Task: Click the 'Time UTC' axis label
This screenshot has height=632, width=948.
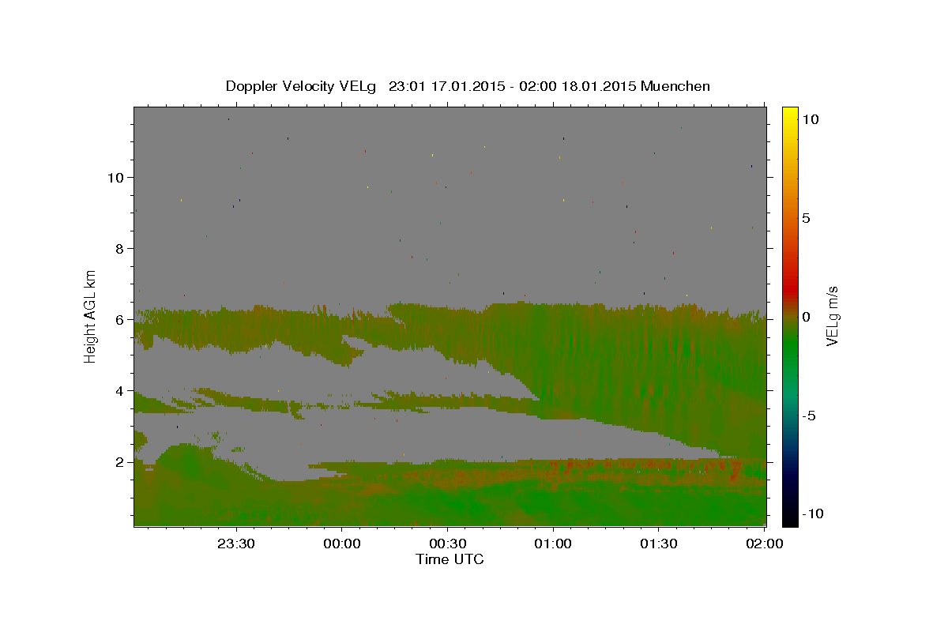Action: (x=450, y=559)
